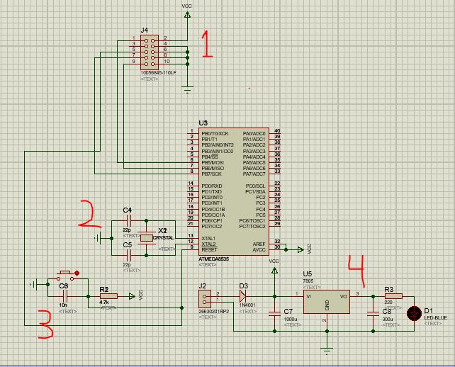Select capacitor C4 symbol
This screenshot has width=455, height=367.
tap(129, 221)
